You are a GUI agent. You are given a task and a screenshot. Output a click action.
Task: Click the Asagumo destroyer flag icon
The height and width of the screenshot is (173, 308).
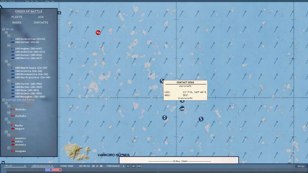pyautogui.click(x=13, y=151)
